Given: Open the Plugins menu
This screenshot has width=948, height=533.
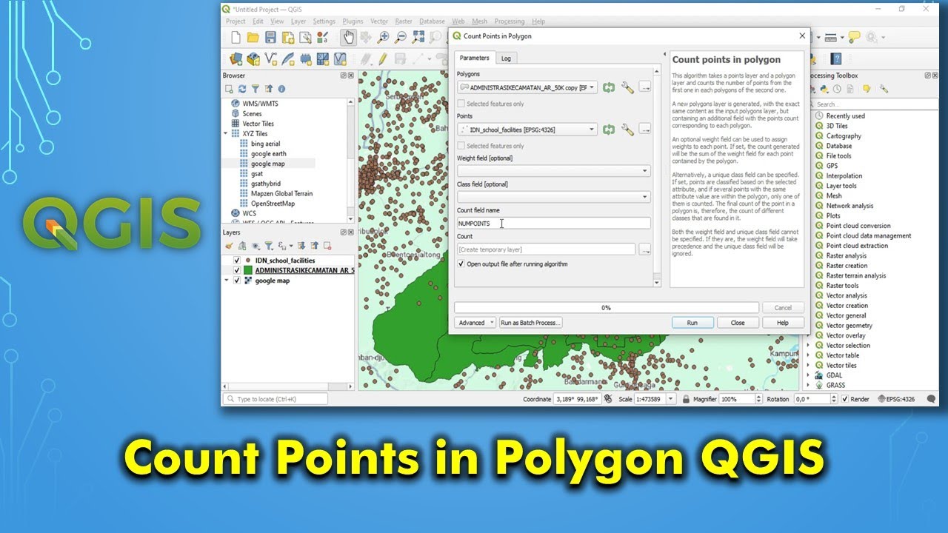Looking at the screenshot, I should (x=353, y=21).
